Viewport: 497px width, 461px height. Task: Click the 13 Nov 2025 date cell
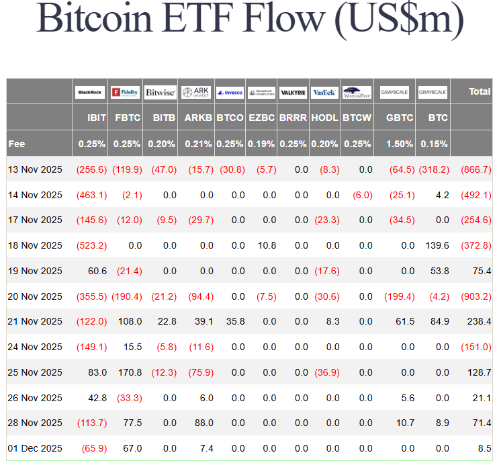point(35,169)
